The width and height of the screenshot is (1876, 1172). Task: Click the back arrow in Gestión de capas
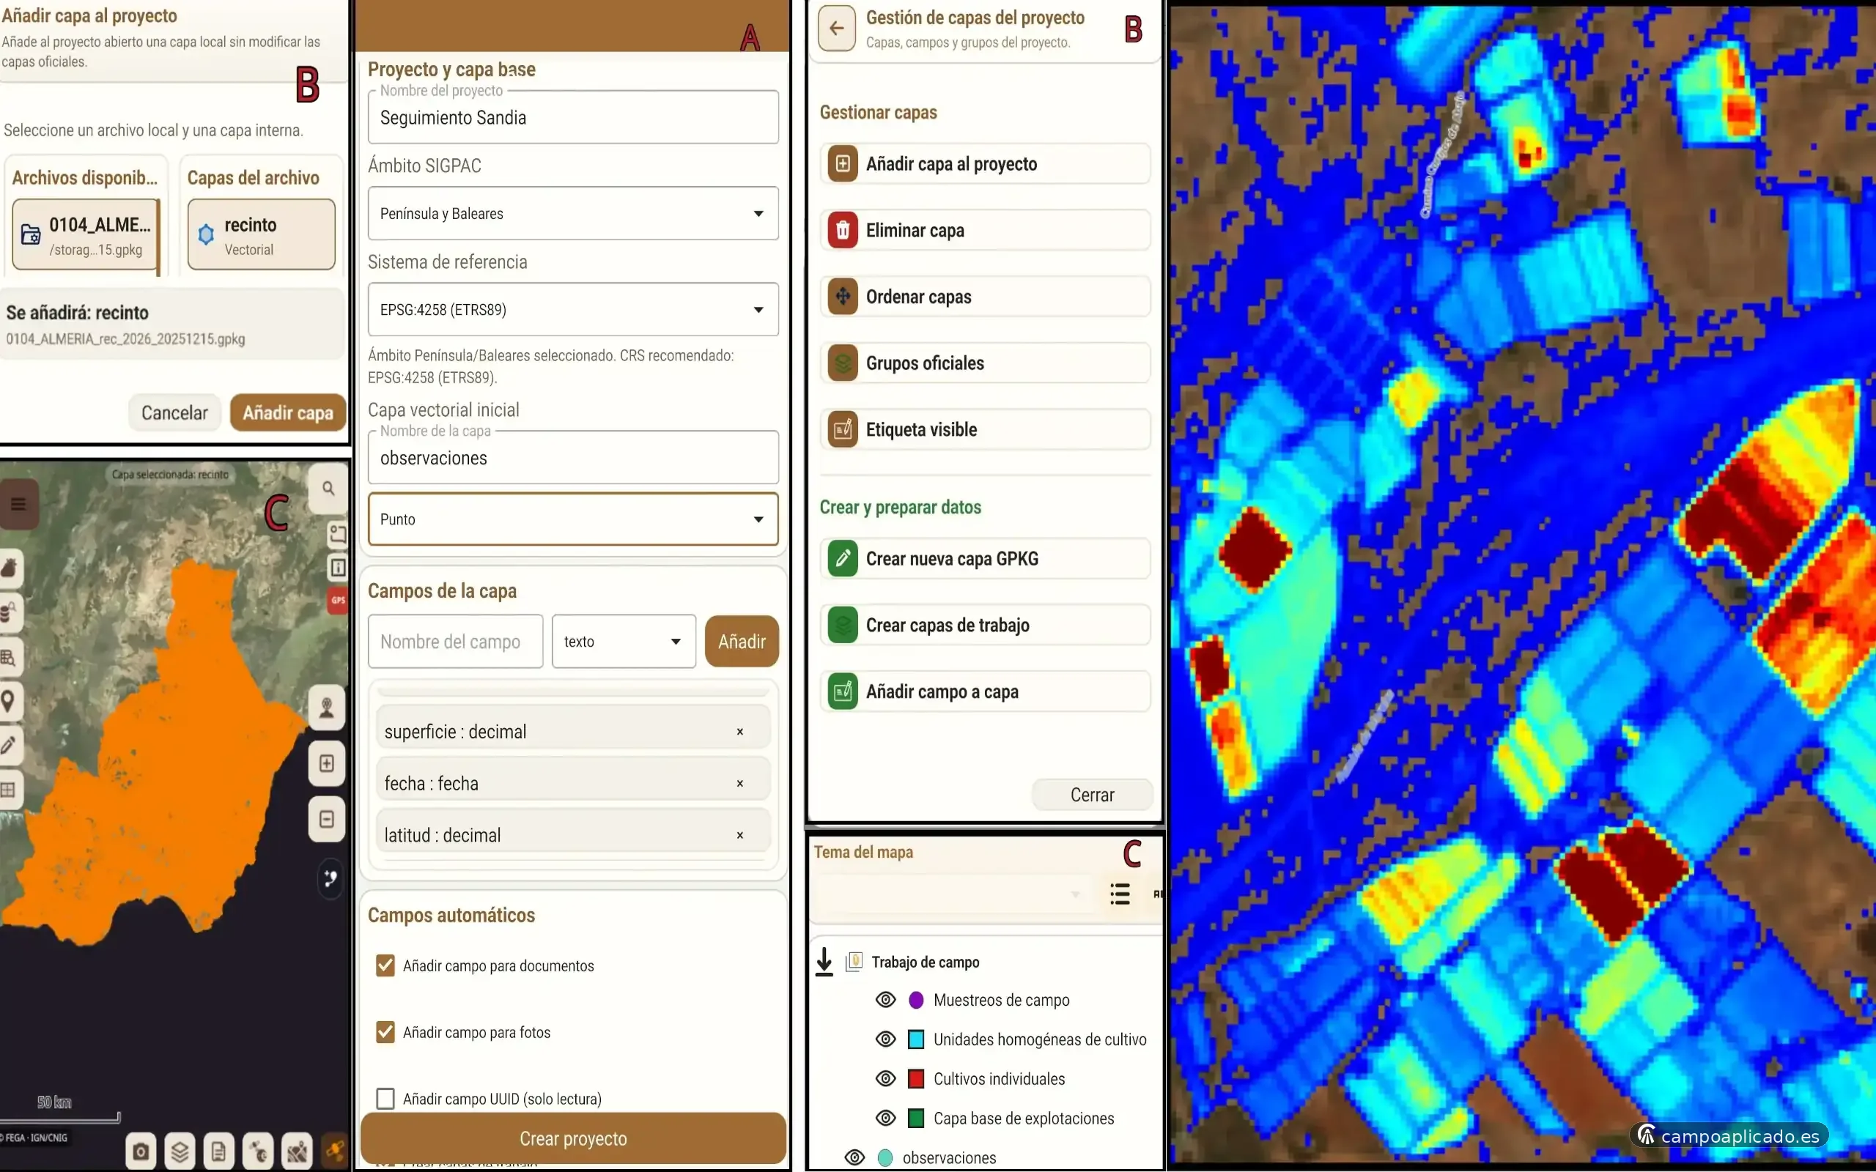[x=836, y=29]
